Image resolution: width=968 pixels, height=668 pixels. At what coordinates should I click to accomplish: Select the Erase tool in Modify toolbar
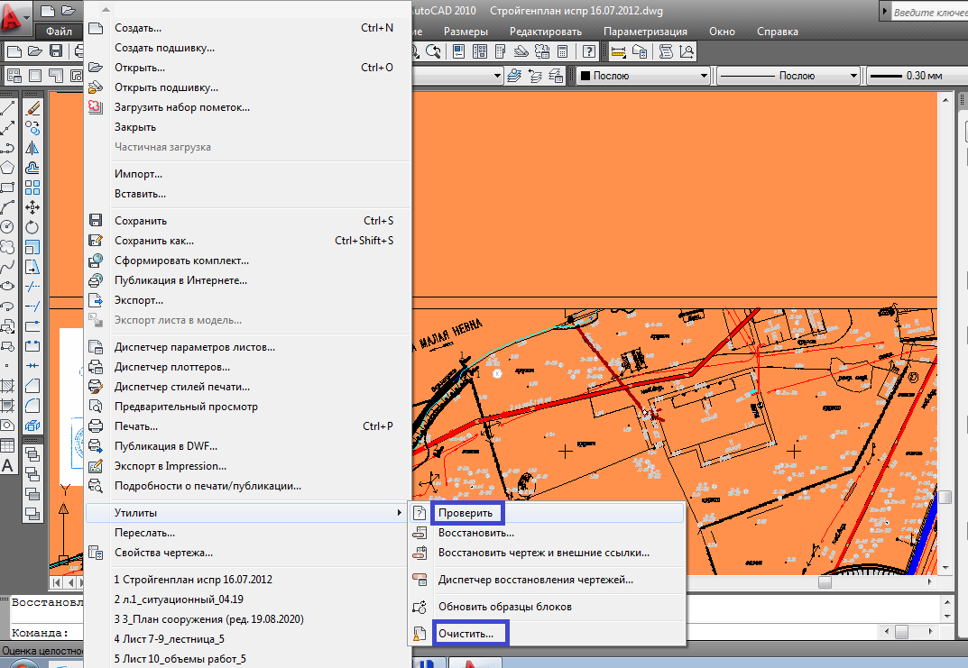click(33, 107)
